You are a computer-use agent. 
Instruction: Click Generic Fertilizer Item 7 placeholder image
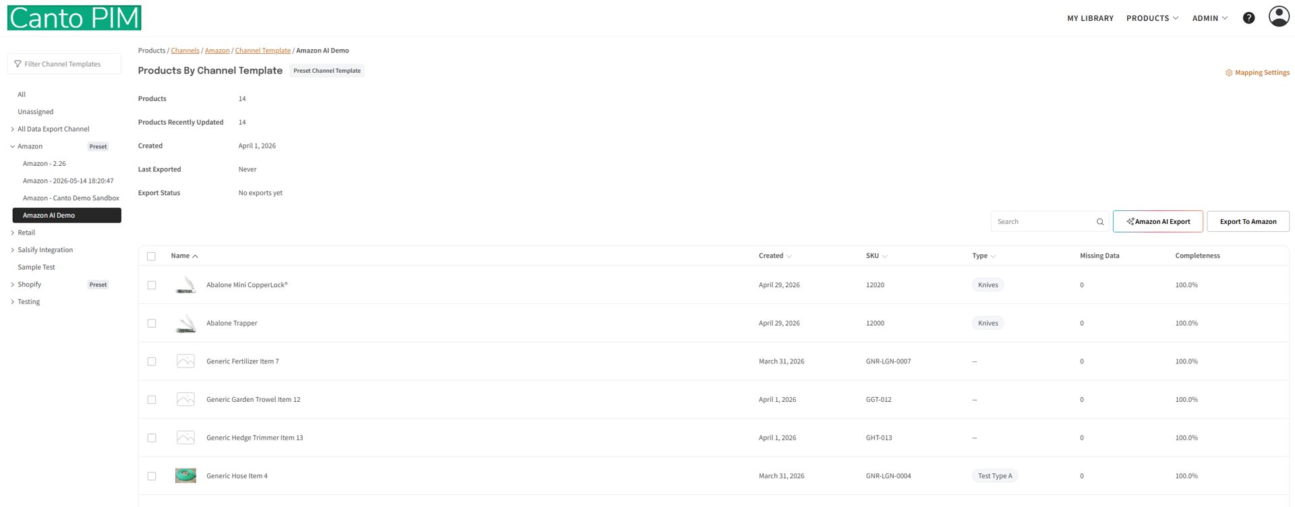tap(185, 361)
